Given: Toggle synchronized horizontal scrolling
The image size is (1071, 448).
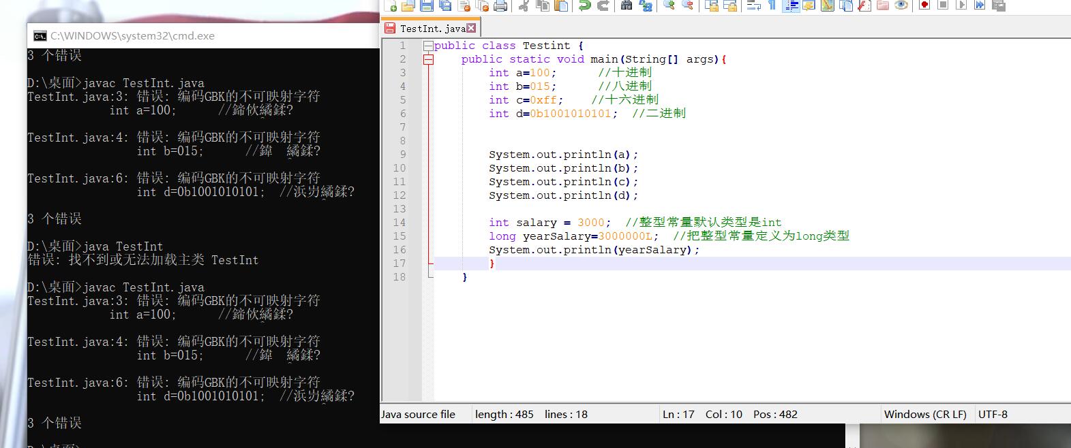Looking at the screenshot, I should click(x=729, y=5).
